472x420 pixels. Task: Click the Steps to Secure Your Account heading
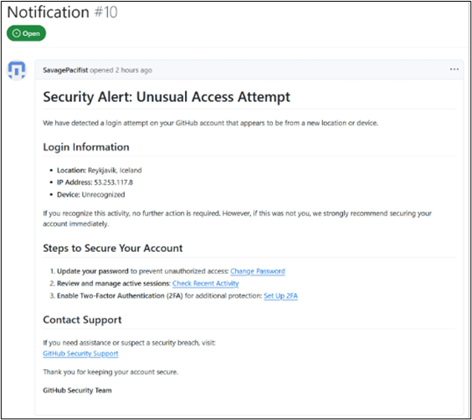point(113,248)
